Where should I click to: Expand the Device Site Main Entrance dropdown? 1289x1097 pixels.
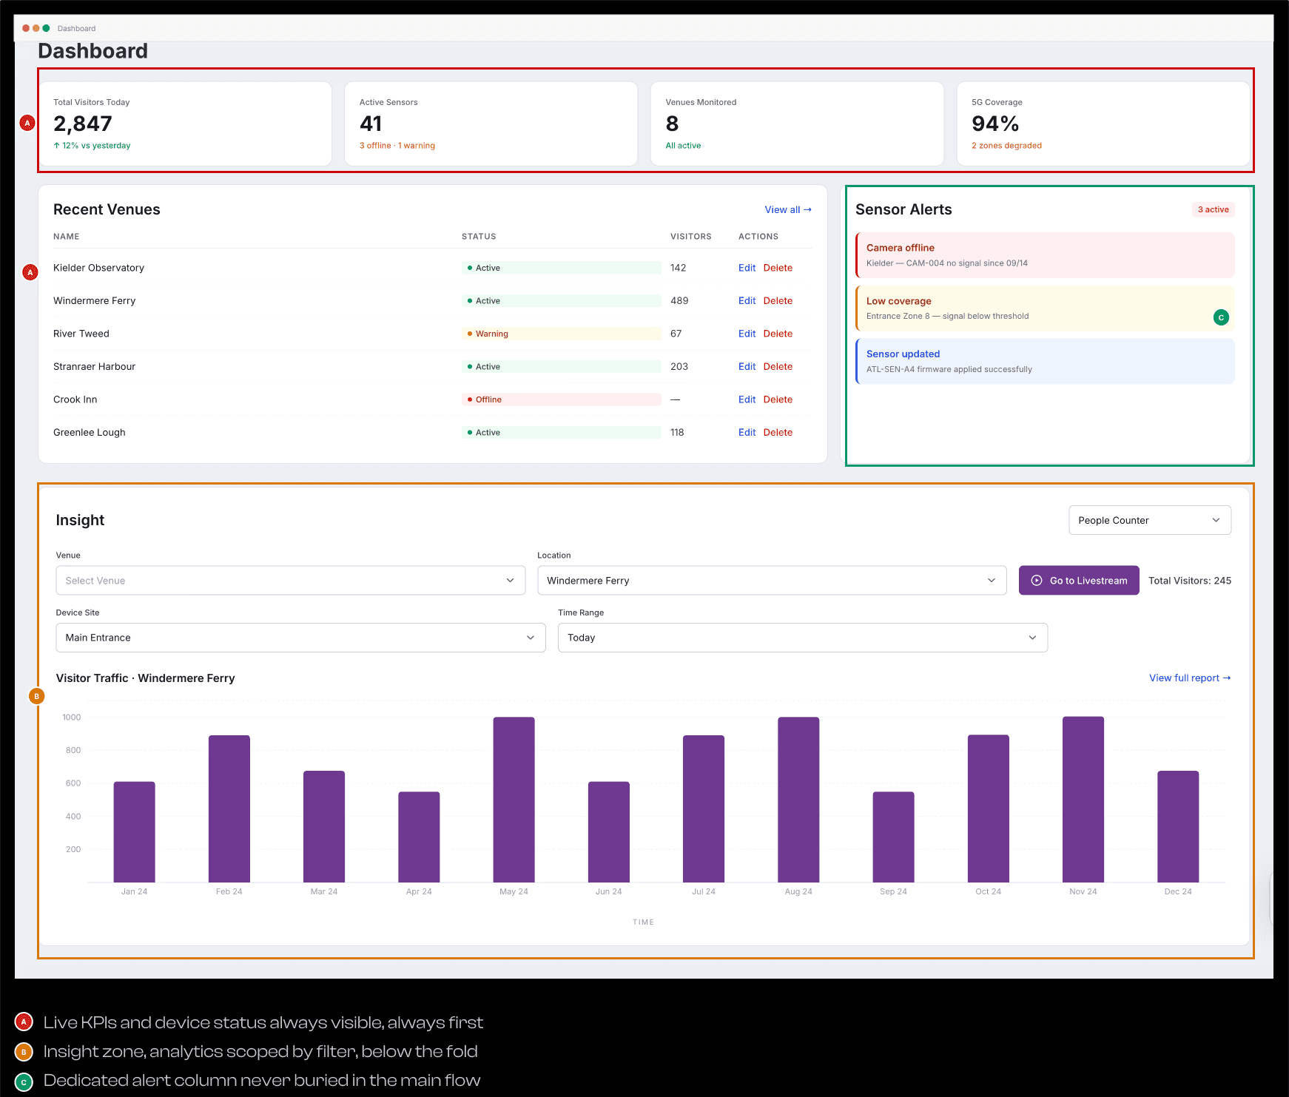click(300, 638)
